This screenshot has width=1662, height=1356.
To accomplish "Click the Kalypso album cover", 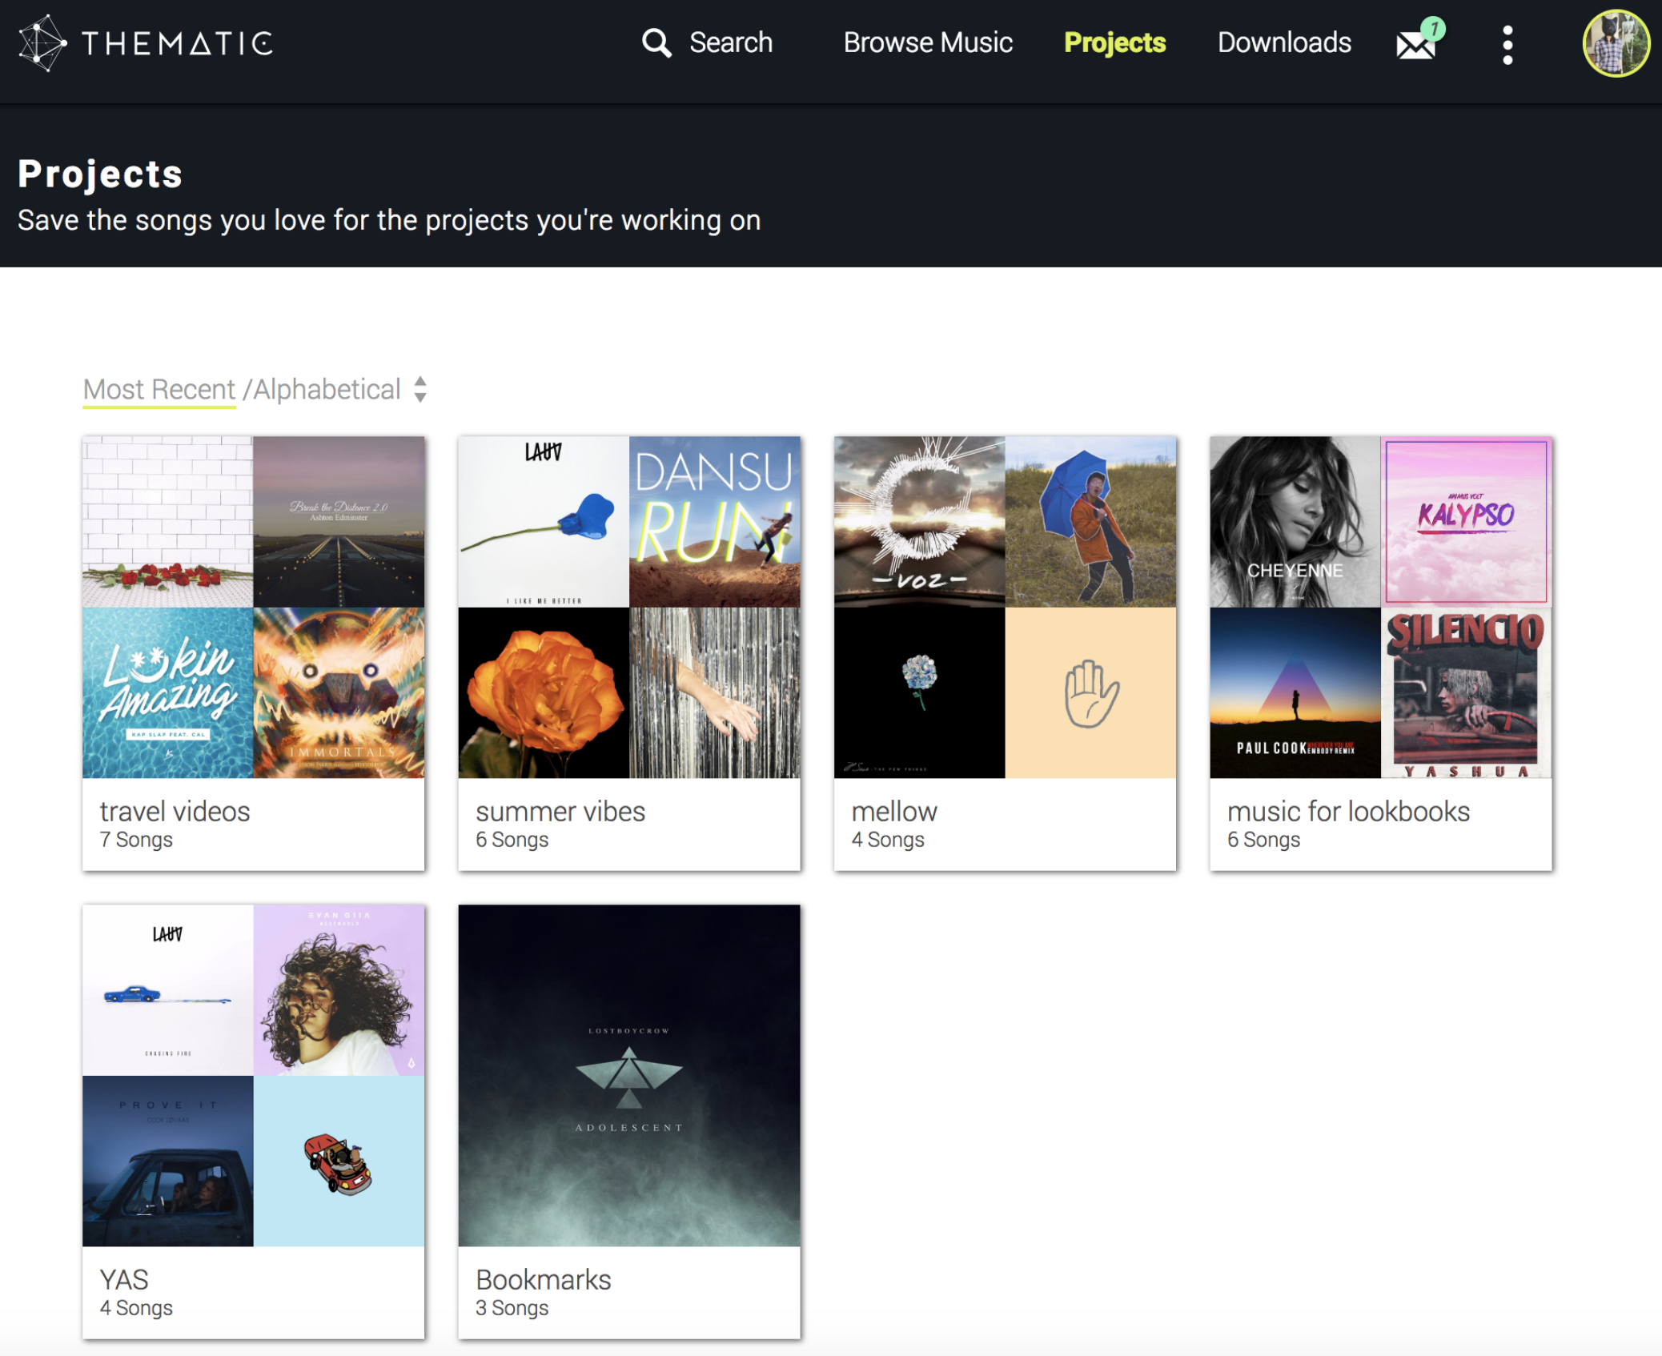I will [x=1466, y=522].
